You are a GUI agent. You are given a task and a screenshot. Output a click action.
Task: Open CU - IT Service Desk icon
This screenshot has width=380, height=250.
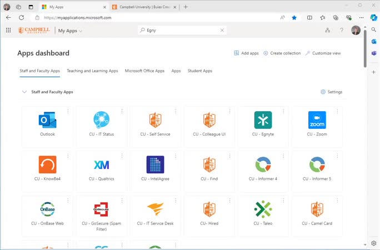pyautogui.click(x=155, y=209)
